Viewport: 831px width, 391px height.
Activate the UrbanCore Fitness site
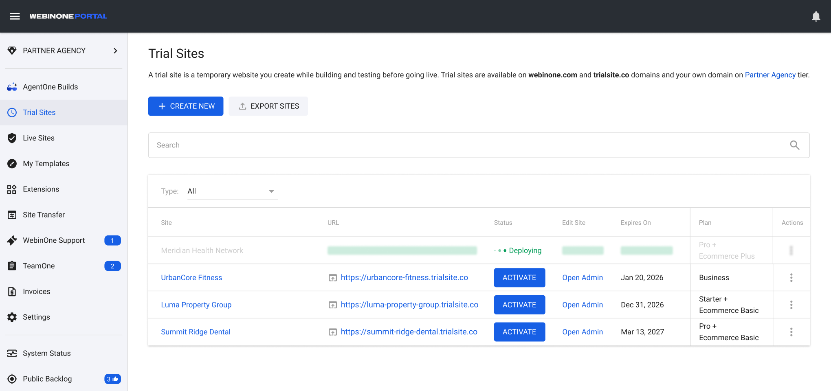(x=519, y=278)
